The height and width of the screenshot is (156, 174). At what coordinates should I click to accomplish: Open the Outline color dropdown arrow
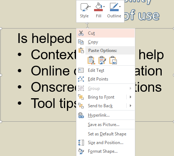[120, 7]
